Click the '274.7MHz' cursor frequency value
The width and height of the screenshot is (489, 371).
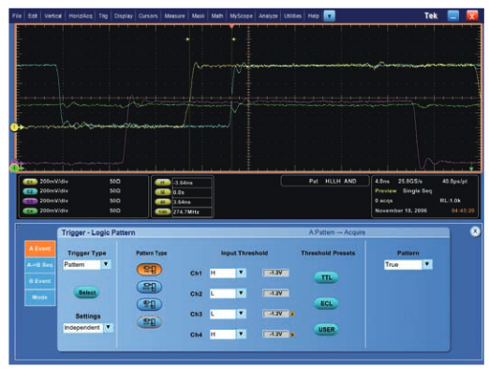click(186, 212)
